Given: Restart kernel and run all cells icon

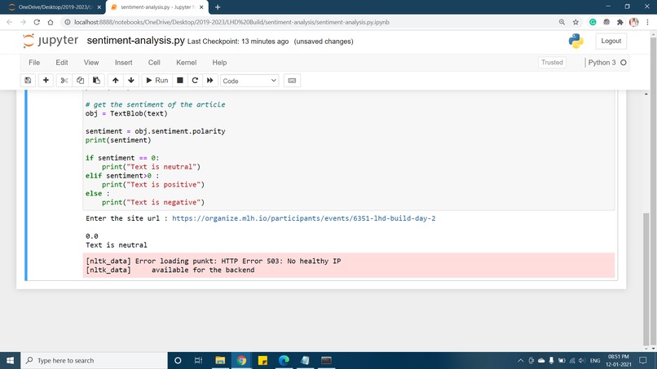Looking at the screenshot, I should pos(210,81).
